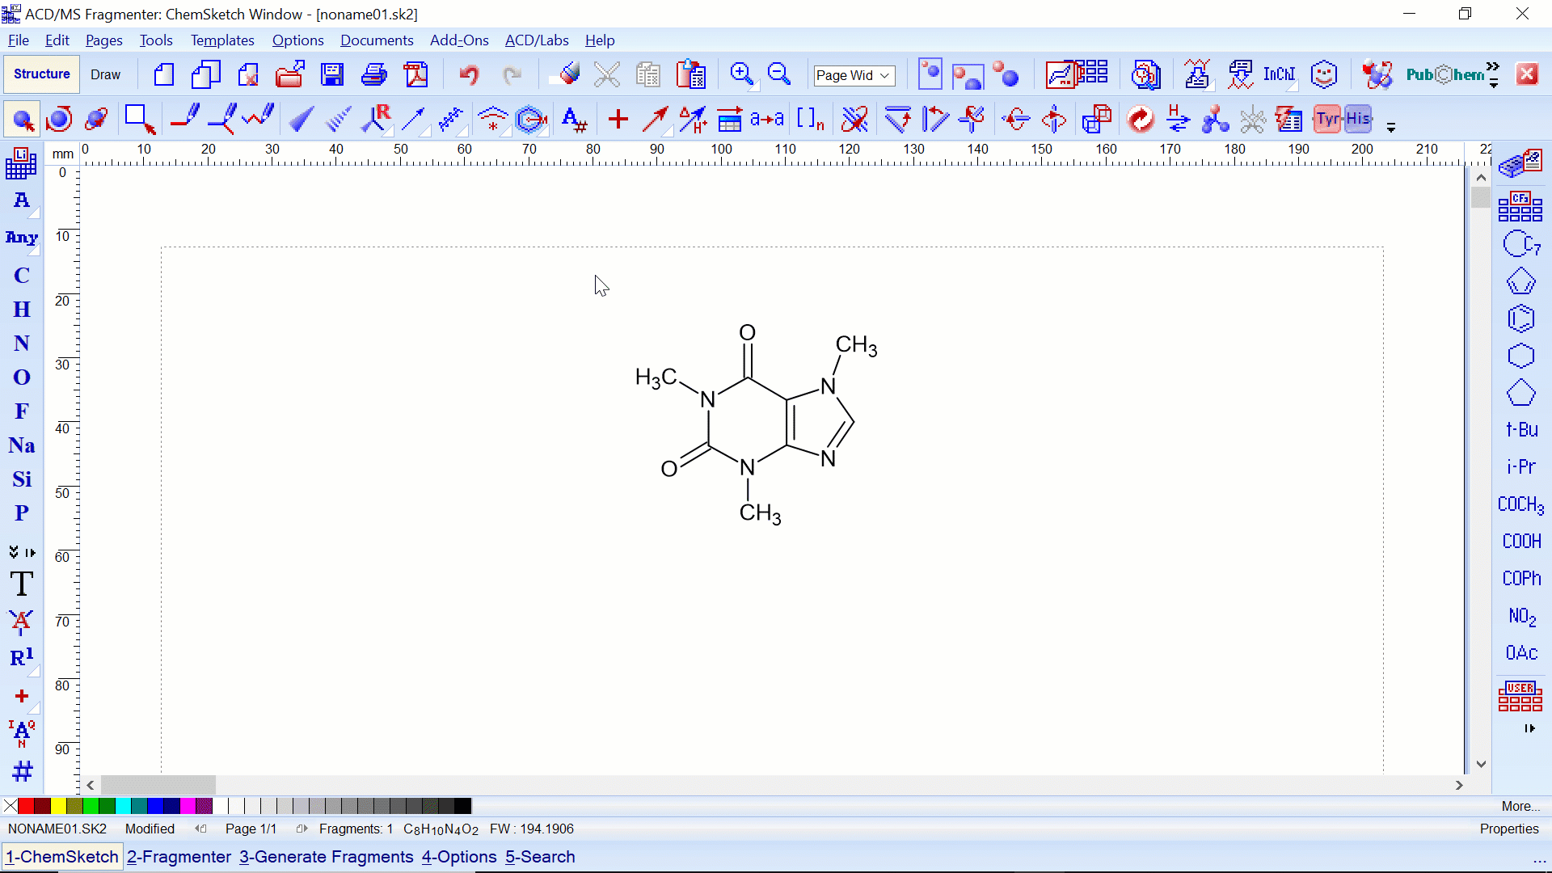This screenshot has width=1552, height=873.
Task: Click the Cut scissors icon
Action: [x=606, y=75]
